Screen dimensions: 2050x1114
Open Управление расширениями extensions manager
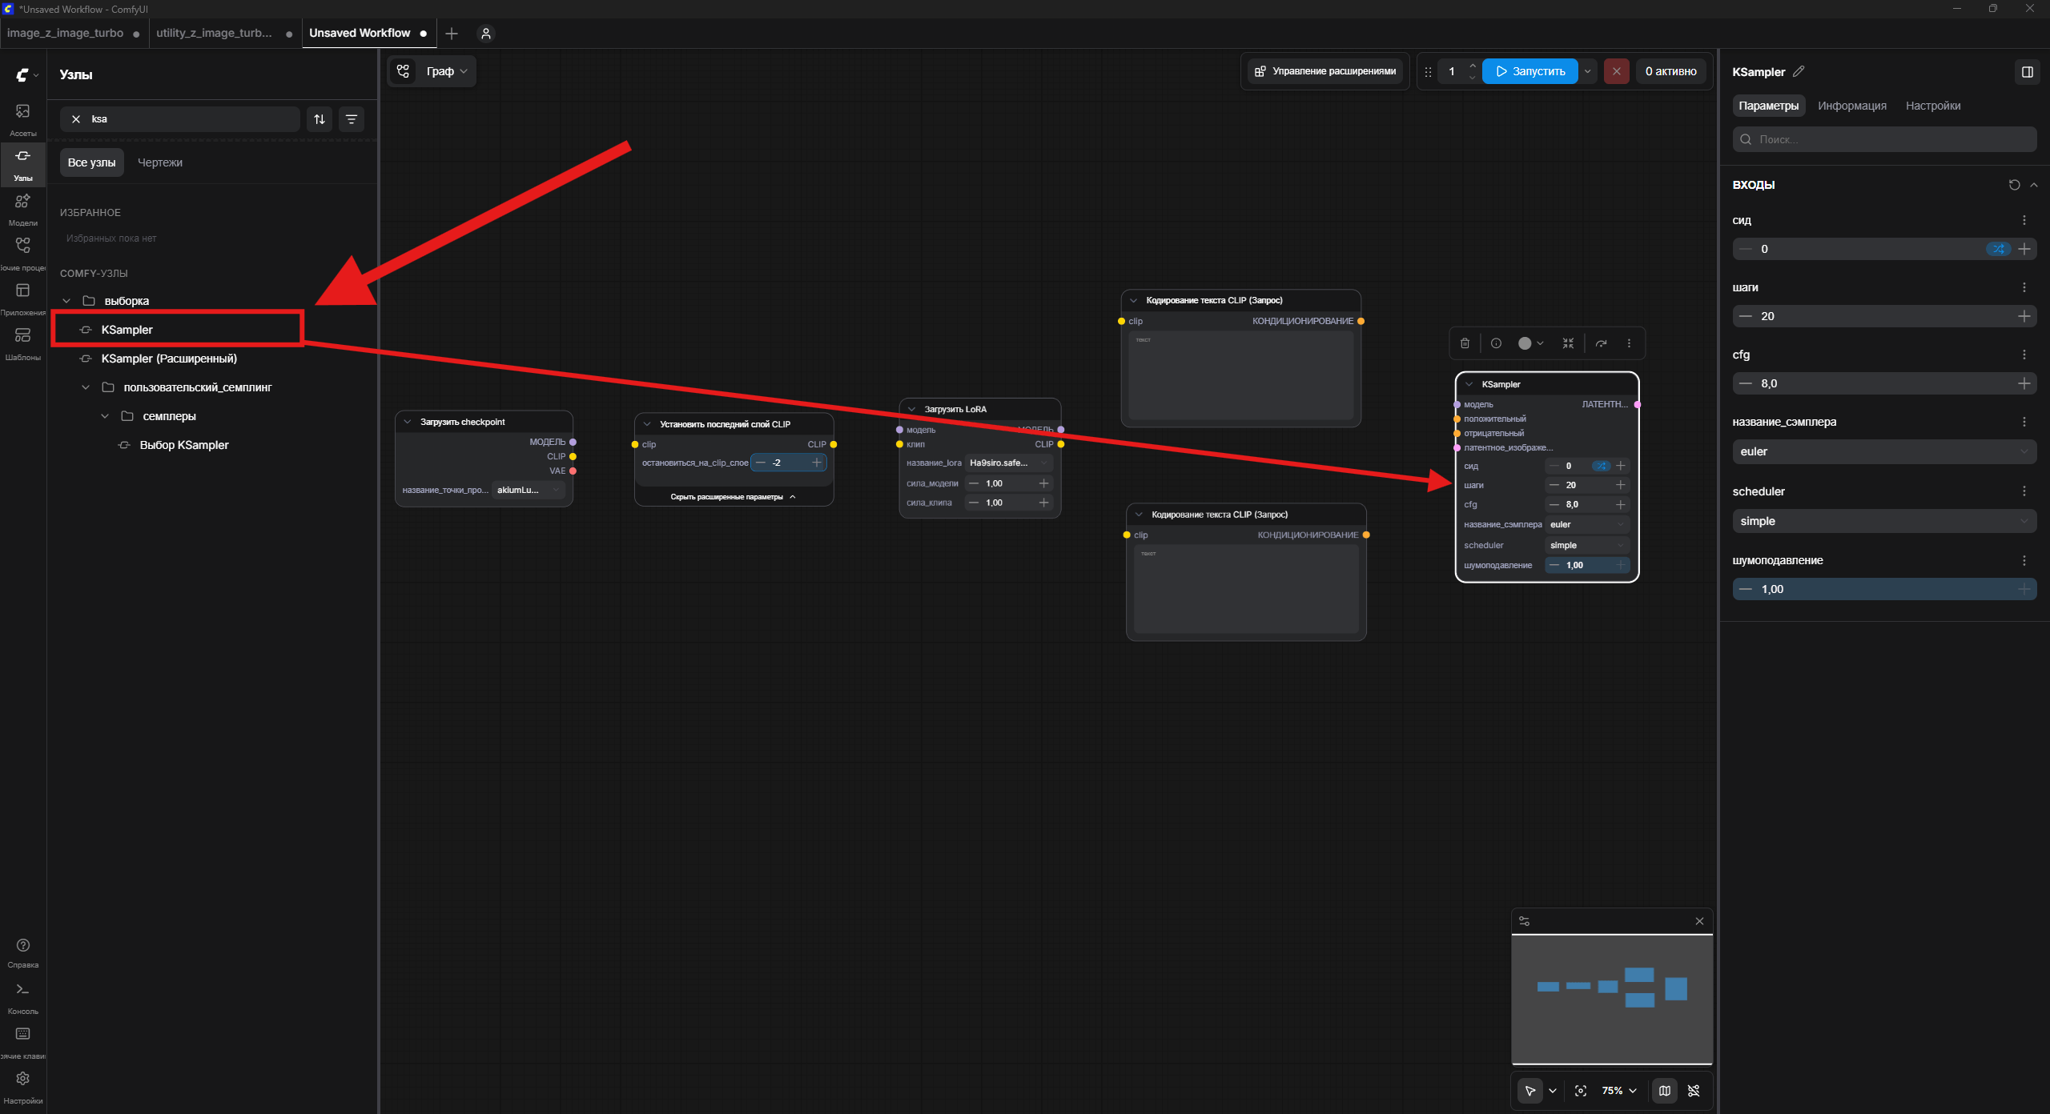pyautogui.click(x=1325, y=71)
